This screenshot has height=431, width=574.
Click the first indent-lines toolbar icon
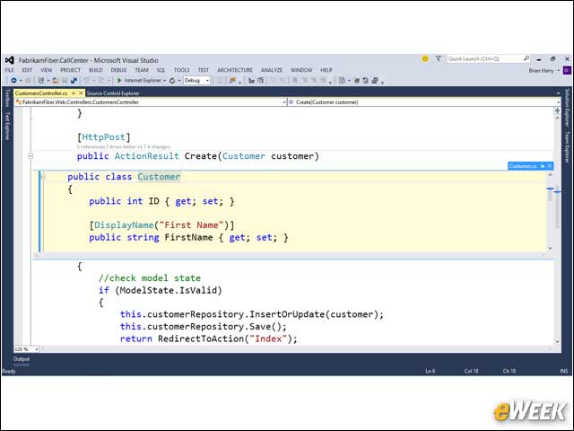coord(251,80)
